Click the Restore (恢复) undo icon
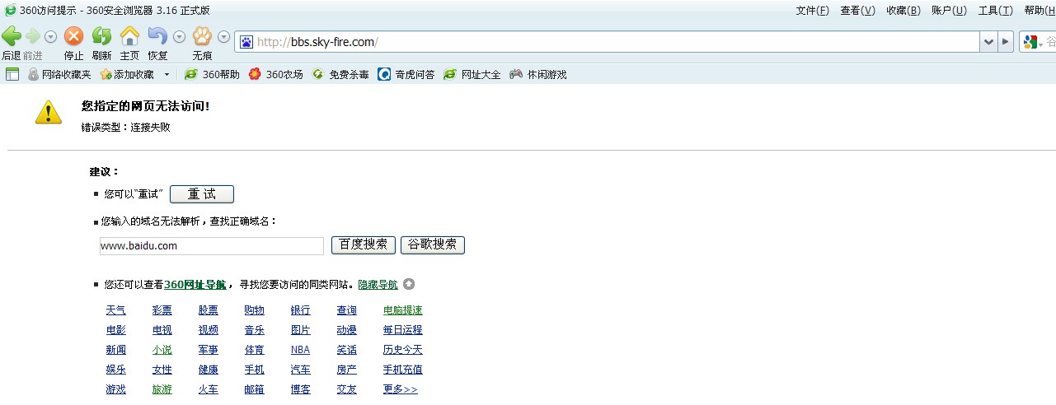Image resolution: width=1056 pixels, height=405 pixels. pyautogui.click(x=157, y=36)
